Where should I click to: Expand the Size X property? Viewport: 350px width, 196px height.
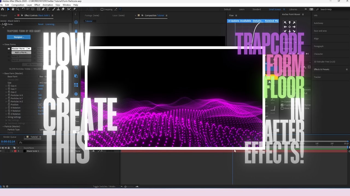point(6,86)
